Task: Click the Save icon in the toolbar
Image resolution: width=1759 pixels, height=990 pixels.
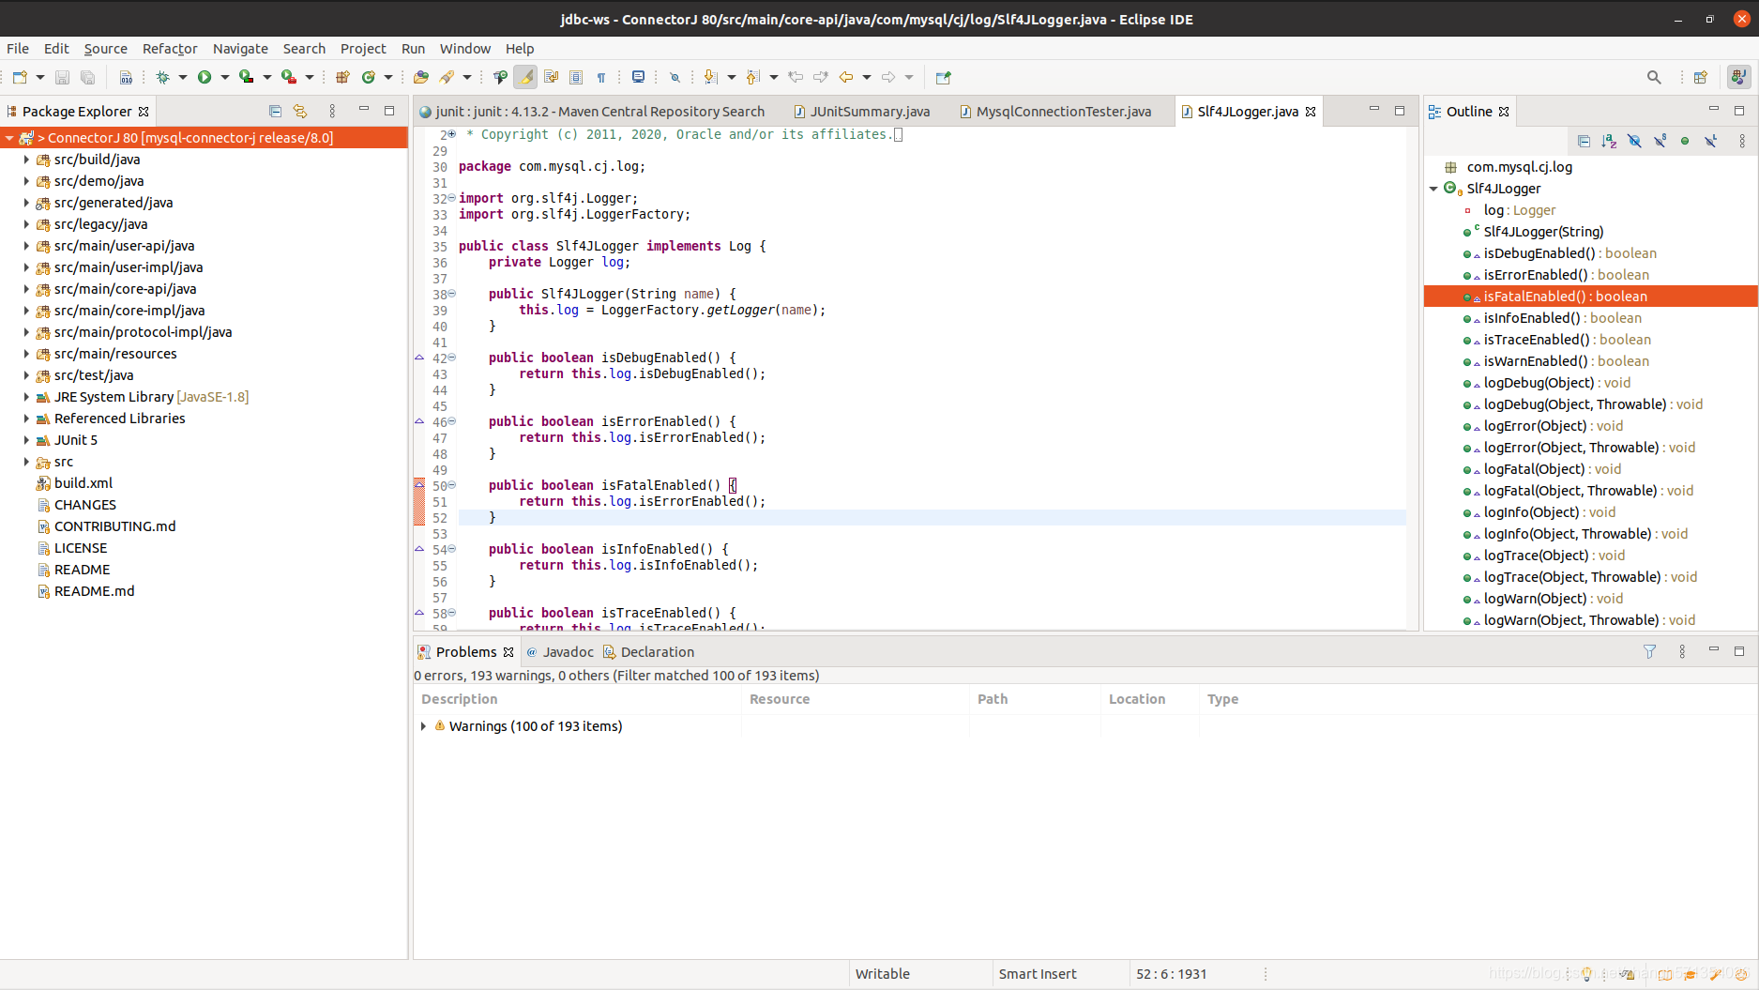Action: (x=62, y=77)
